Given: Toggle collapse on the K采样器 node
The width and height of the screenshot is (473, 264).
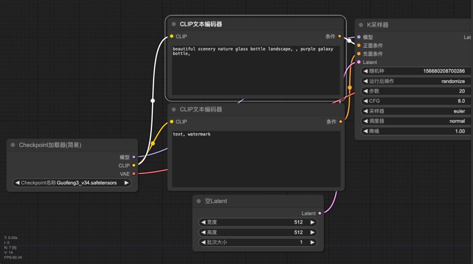Looking at the screenshot, I should coord(361,25).
